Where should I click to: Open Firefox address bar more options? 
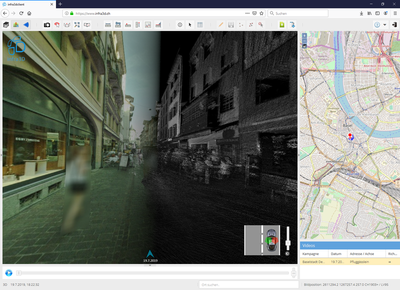coord(248,13)
